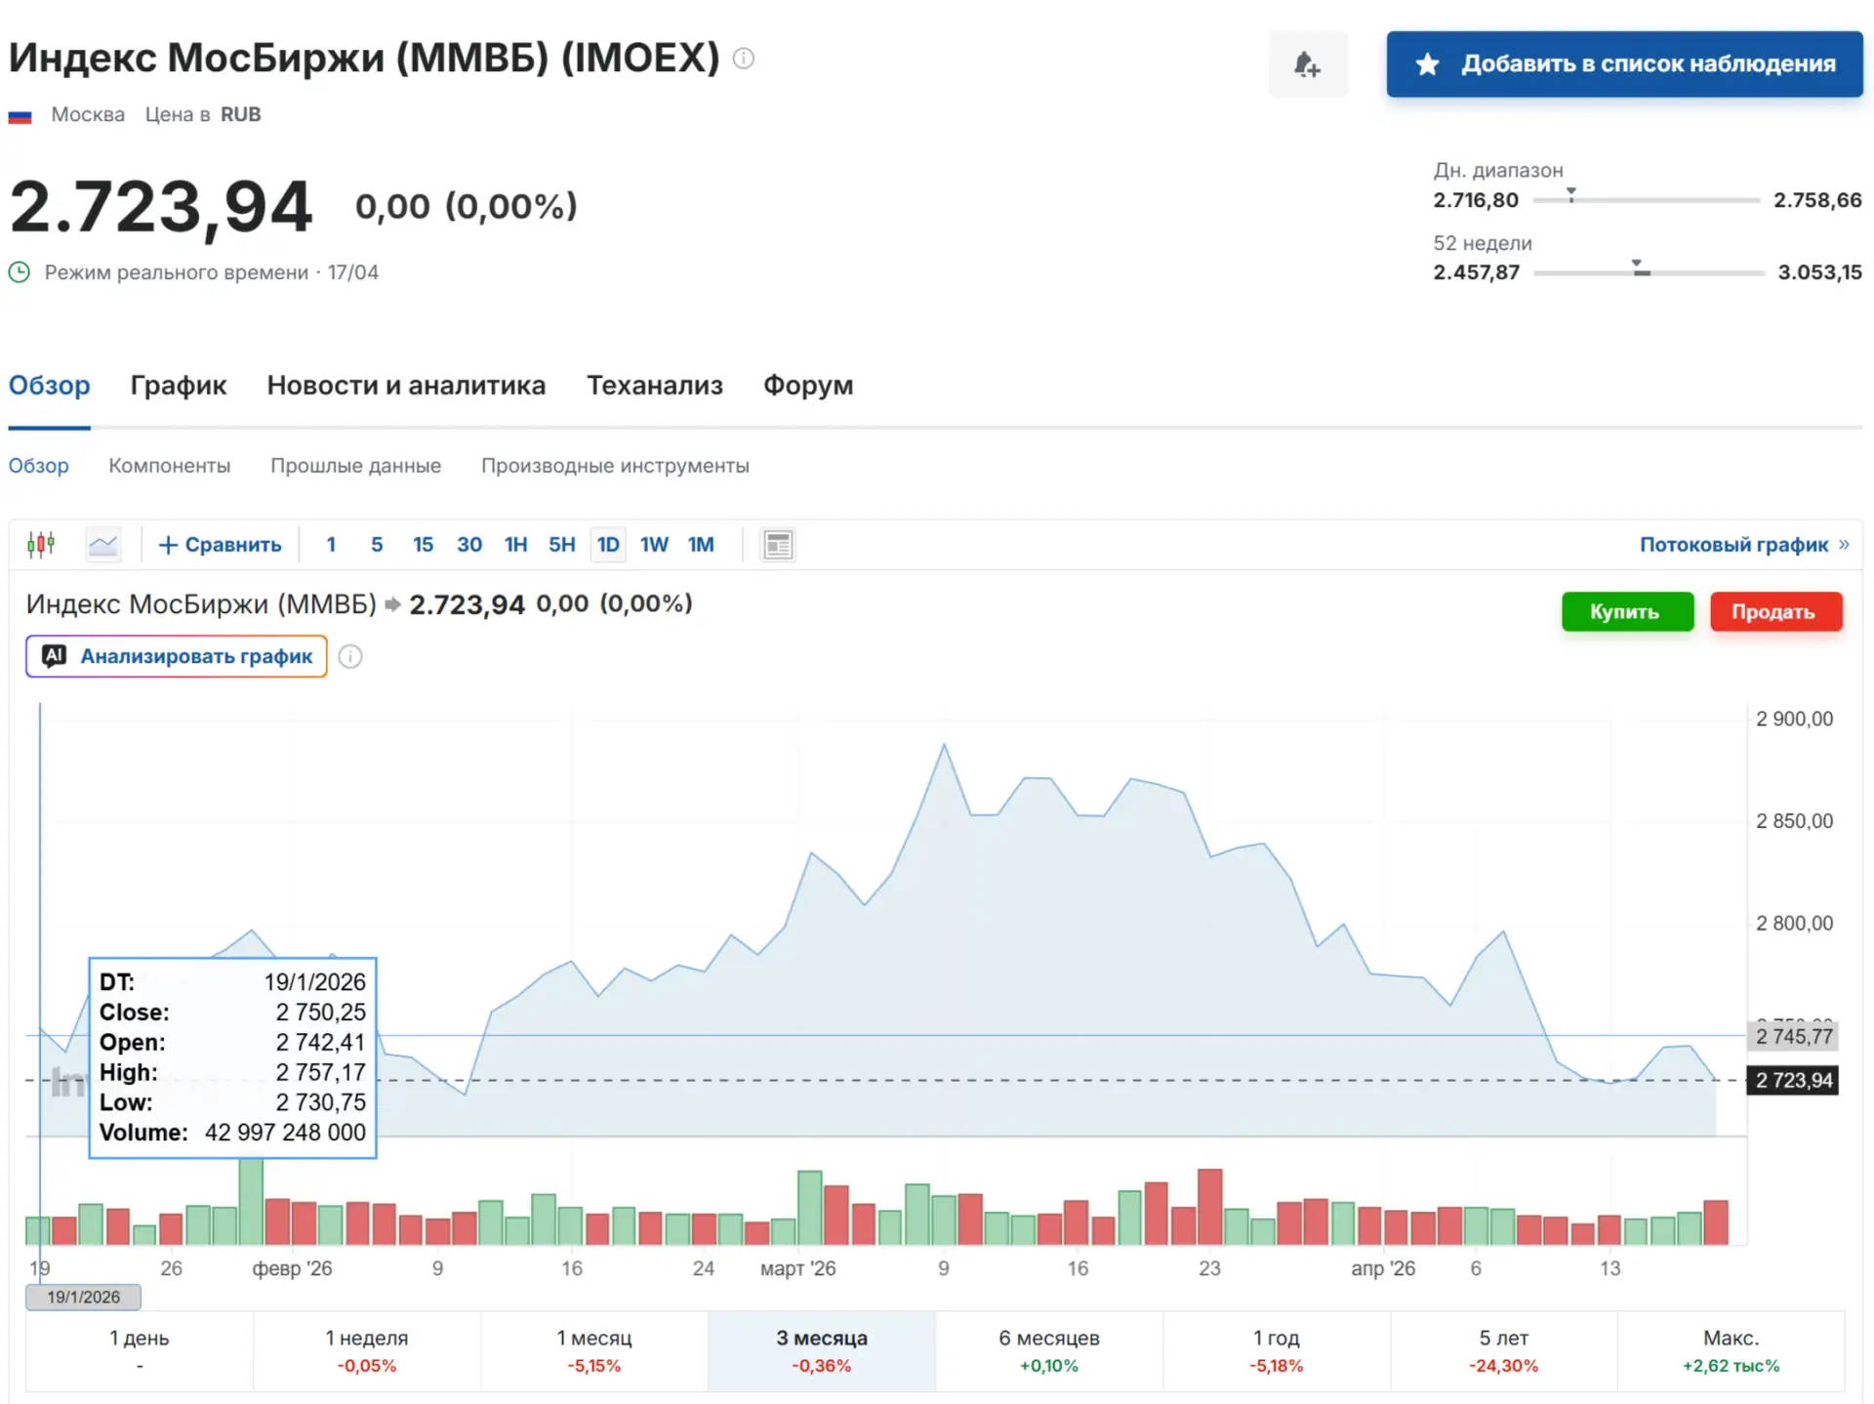Screen dimensions: 1874x1404
Task: Click the tallest green volume bar near февр '26
Action: [252, 1201]
